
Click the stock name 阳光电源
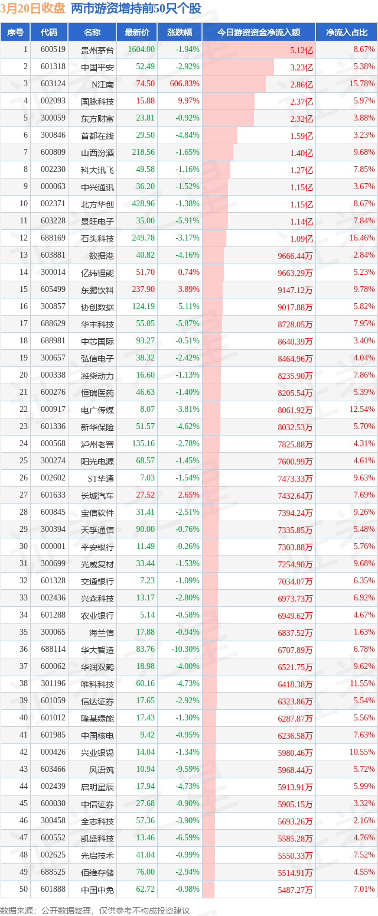tap(98, 462)
